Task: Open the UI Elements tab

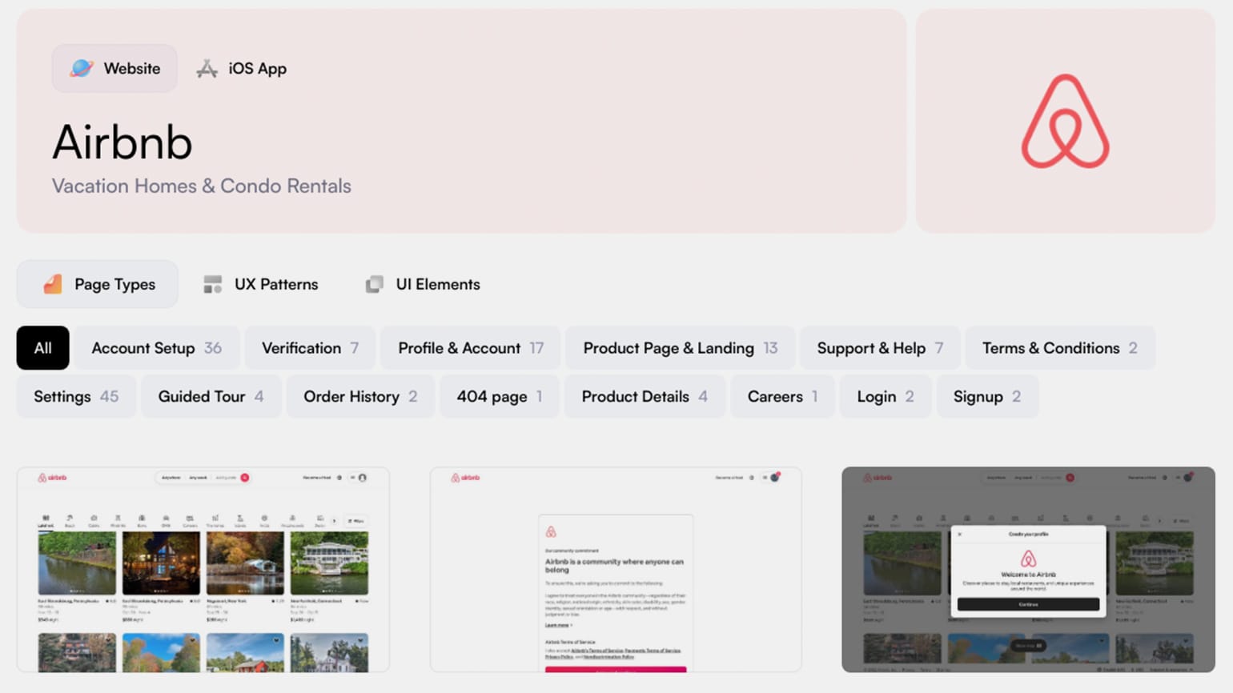Action: 423,284
